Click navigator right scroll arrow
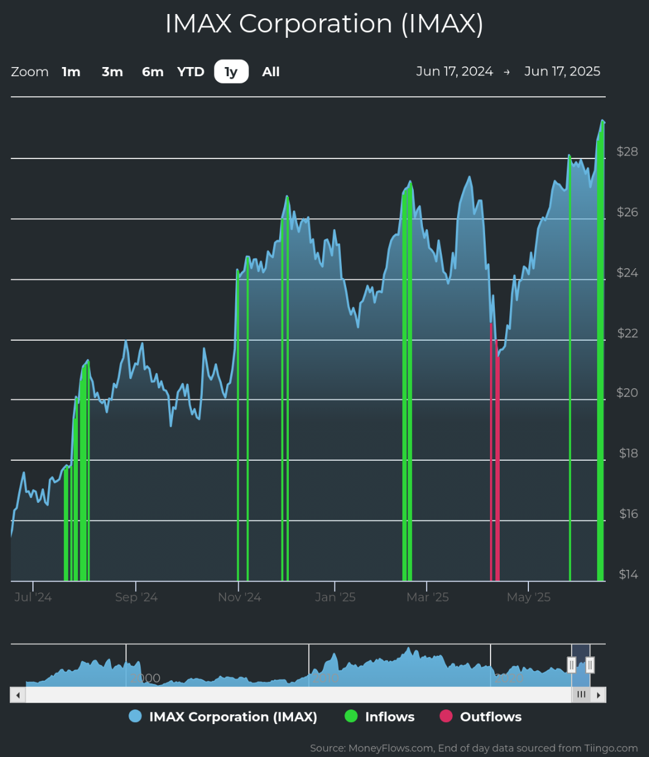The height and width of the screenshot is (757, 649). [599, 695]
